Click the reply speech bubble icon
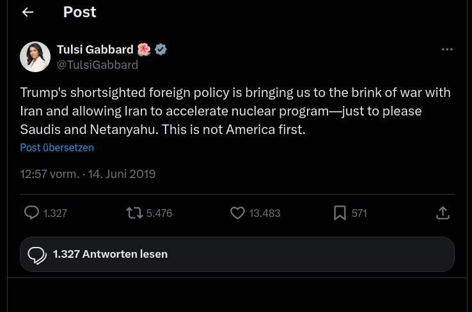 (x=31, y=213)
